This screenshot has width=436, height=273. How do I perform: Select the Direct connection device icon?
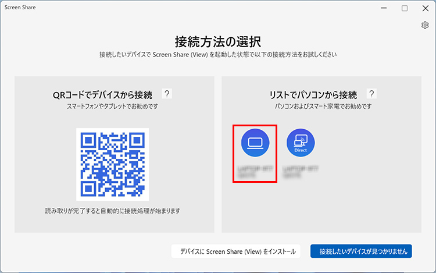pyautogui.click(x=301, y=143)
